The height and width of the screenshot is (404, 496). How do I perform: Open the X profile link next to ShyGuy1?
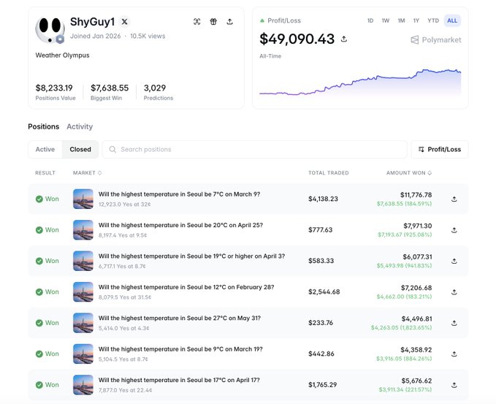click(x=125, y=21)
